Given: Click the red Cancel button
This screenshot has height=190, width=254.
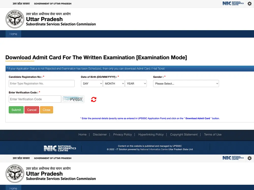Looking at the screenshot, I should pyautogui.click(x=32, y=110).
